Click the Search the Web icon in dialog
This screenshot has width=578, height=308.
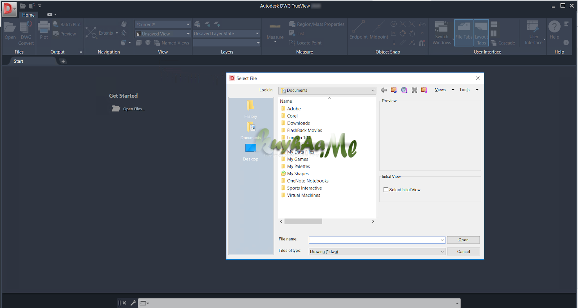404,90
